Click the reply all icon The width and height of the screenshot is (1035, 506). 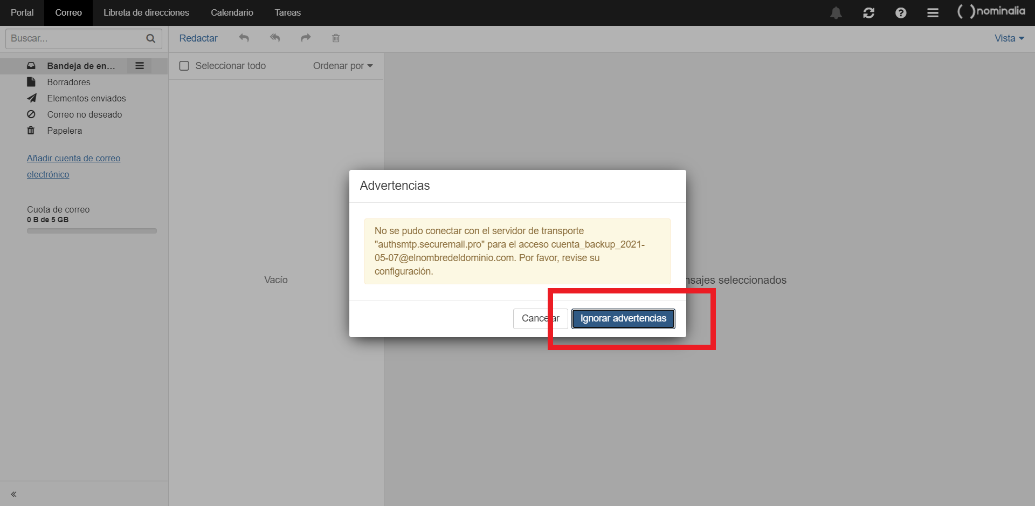pyautogui.click(x=275, y=38)
